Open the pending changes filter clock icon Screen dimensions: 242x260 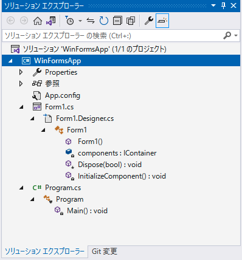69,21
